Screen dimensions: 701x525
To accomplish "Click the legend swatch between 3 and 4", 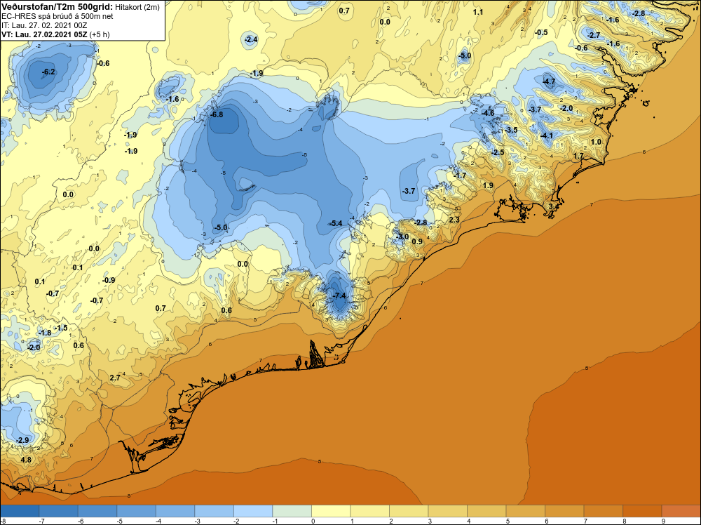I will click(447, 511).
